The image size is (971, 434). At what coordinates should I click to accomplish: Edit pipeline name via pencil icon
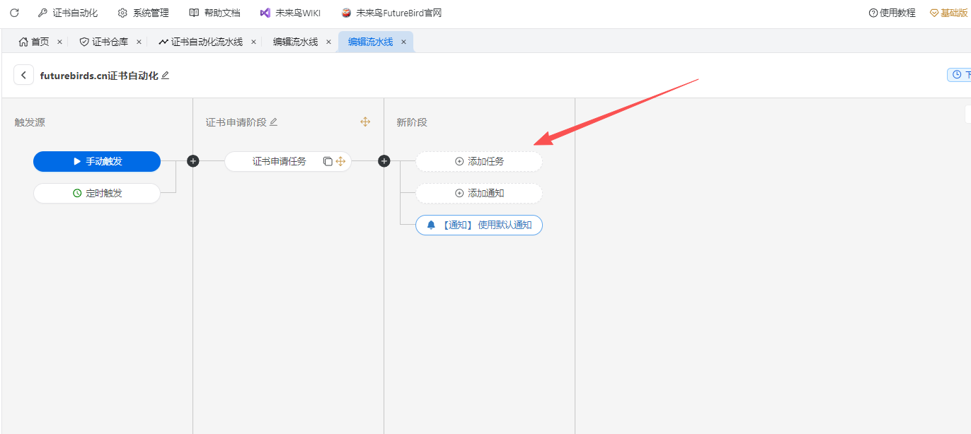coord(166,75)
